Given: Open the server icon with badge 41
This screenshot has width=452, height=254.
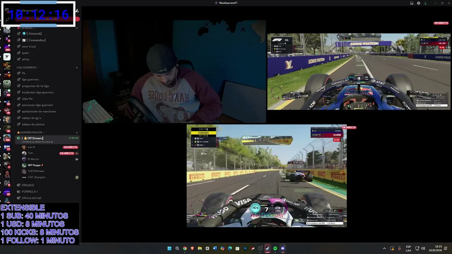Looking at the screenshot, I should (x=7, y=111).
